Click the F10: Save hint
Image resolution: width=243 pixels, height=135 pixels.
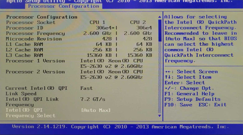(178, 105)
